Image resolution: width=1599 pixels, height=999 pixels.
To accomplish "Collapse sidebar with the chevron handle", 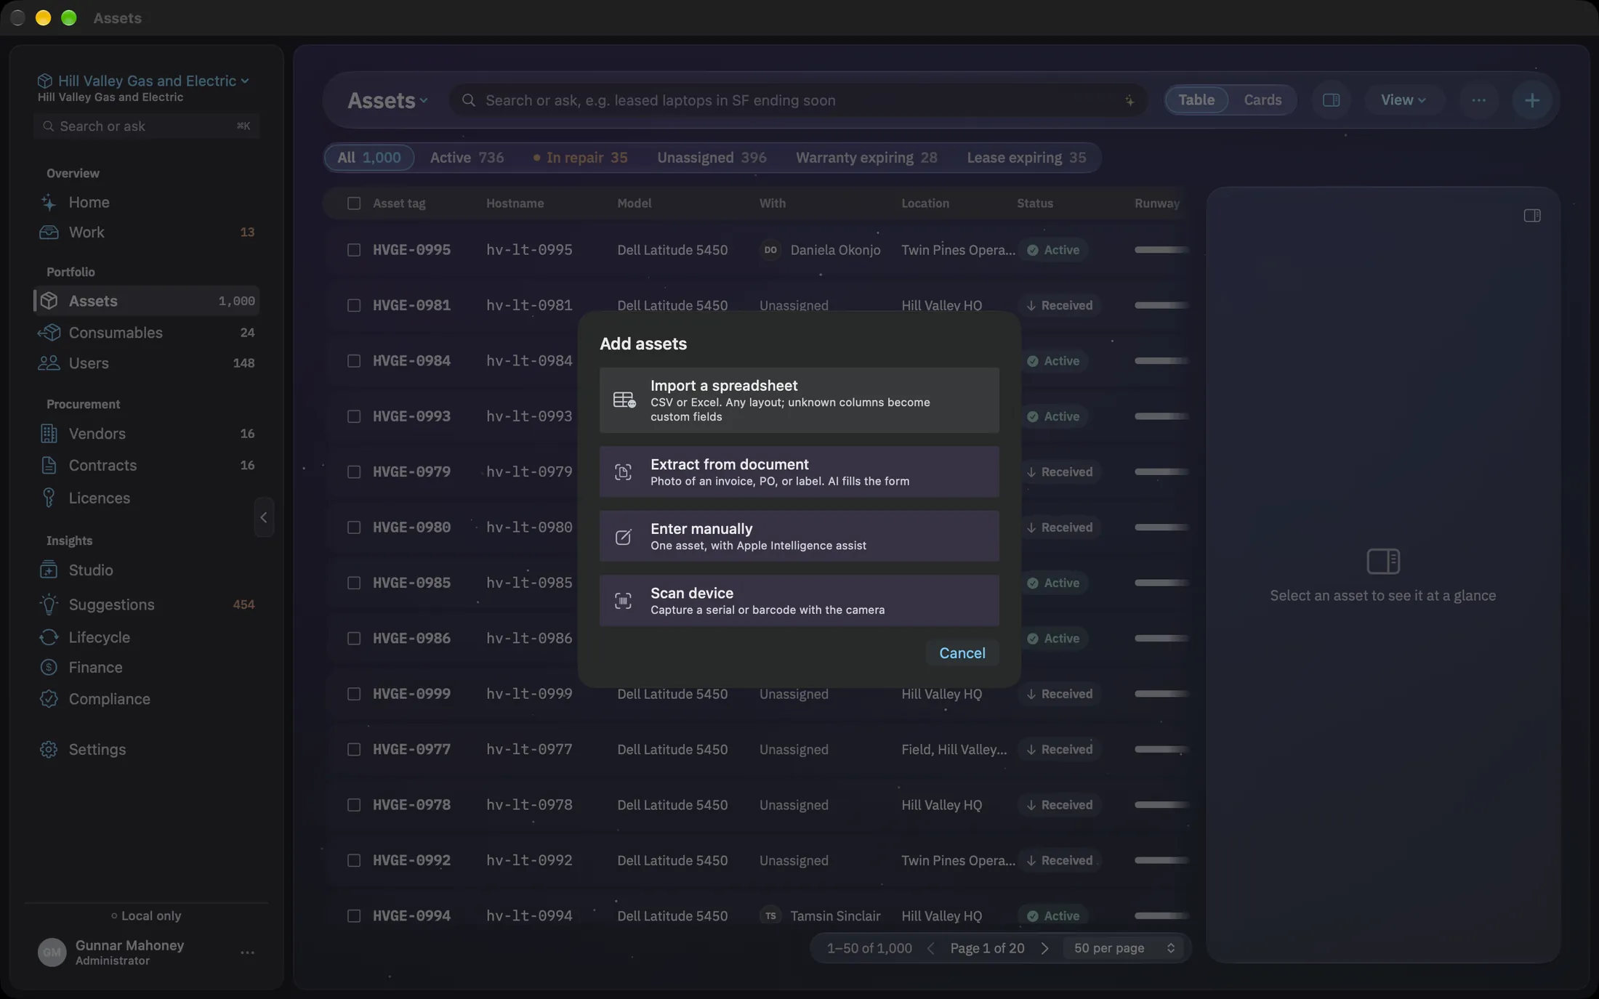I will click(263, 517).
